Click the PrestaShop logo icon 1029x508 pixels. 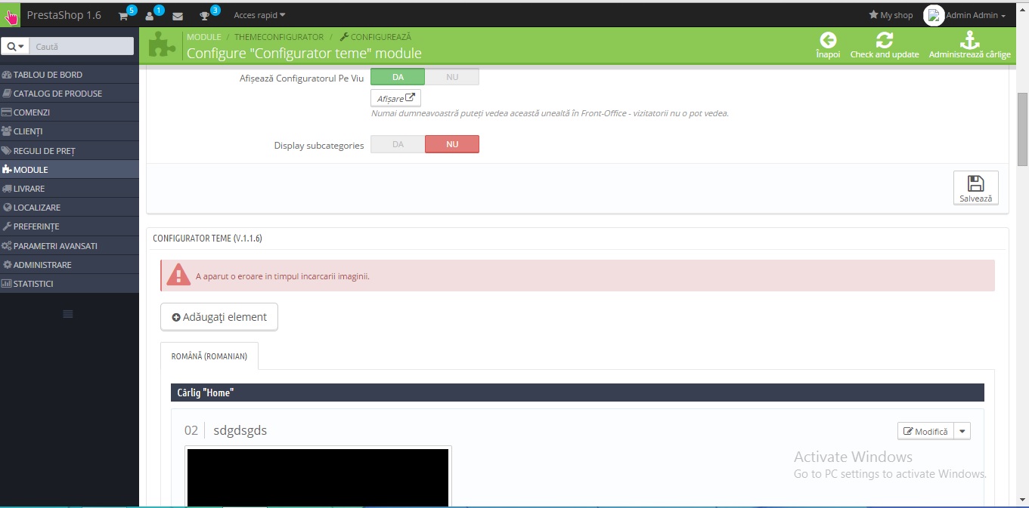(11, 15)
